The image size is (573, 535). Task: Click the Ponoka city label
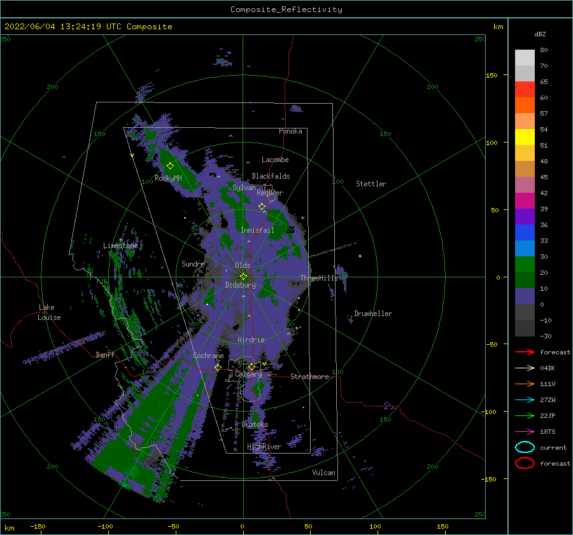[290, 131]
